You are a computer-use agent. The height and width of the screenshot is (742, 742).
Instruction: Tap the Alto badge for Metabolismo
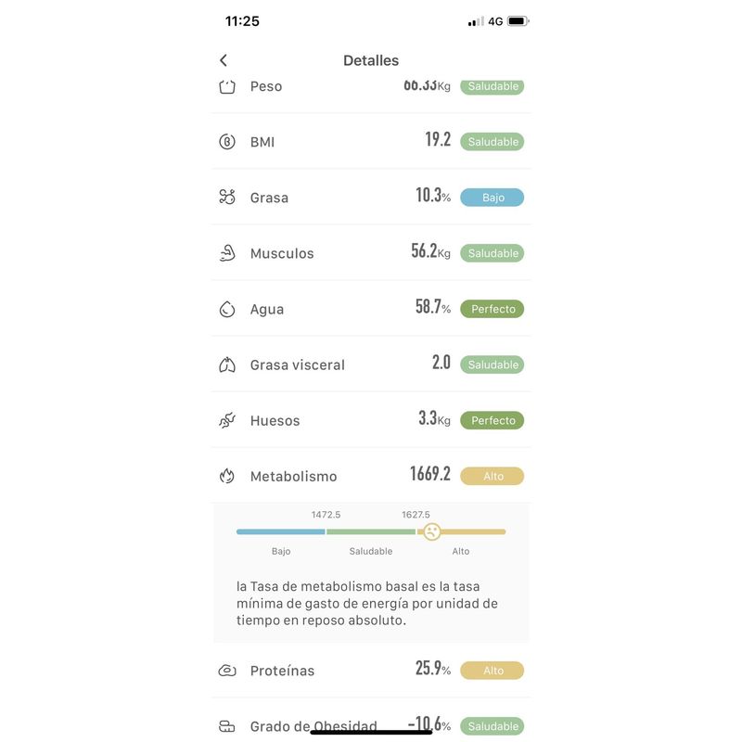click(x=493, y=476)
